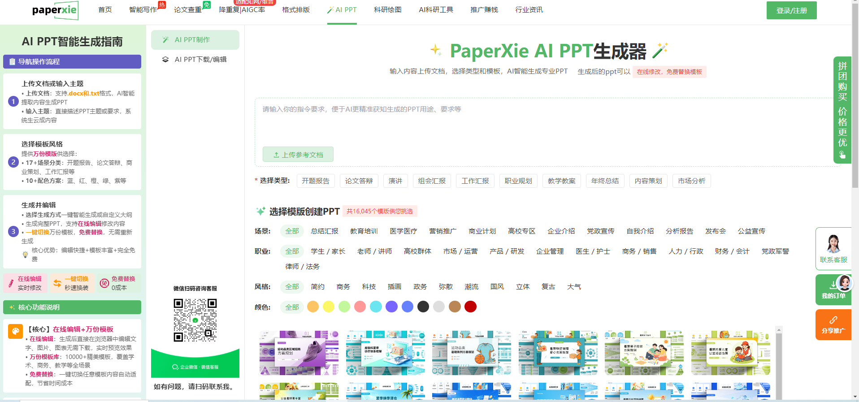The width and height of the screenshot is (859, 402).
Task: Select the AI PPT nav tab
Action: coord(342,10)
